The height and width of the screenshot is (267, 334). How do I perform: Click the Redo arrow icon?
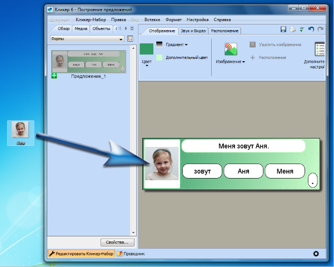320,29
